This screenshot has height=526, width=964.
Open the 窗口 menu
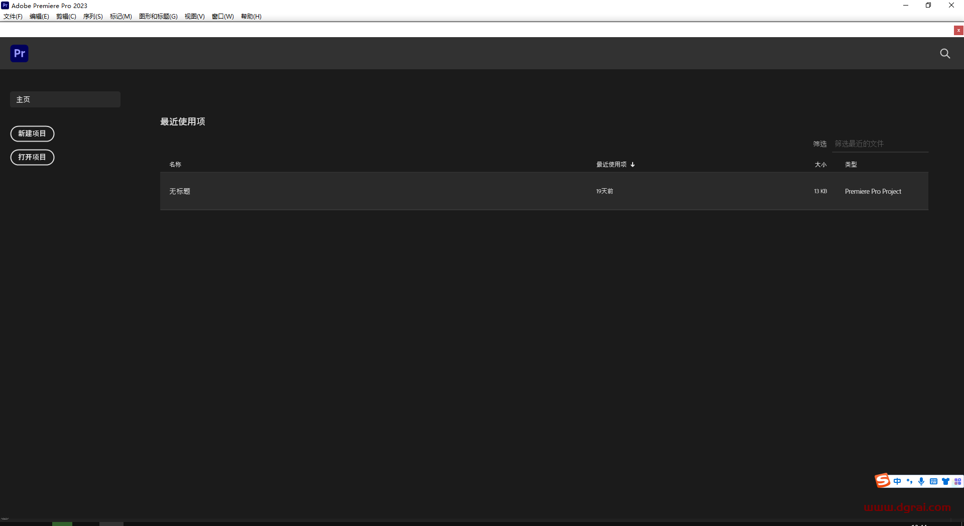(222, 16)
